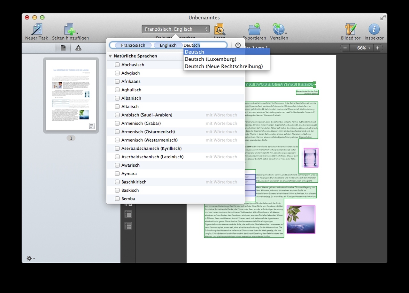
Task: Select the Englisch language token
Action: pos(168,45)
